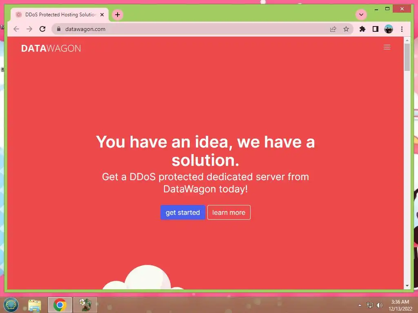Maximize the Chrome window
Viewport: 418px width, 313px height.
(387, 9)
